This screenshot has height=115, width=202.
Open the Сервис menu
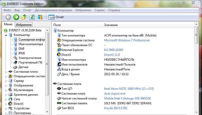pyautogui.click(x=100, y=10)
